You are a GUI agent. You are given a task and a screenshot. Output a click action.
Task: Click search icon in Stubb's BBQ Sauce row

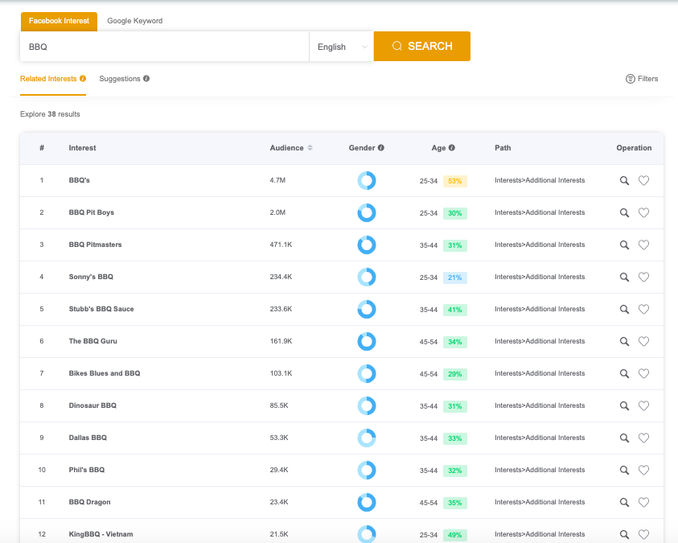point(624,310)
